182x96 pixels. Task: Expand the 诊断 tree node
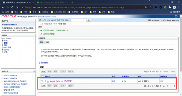(x=2, y=52)
